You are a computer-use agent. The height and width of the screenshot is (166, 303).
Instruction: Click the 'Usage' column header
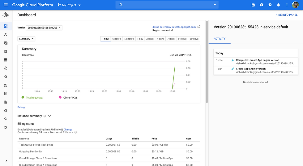point(109,139)
